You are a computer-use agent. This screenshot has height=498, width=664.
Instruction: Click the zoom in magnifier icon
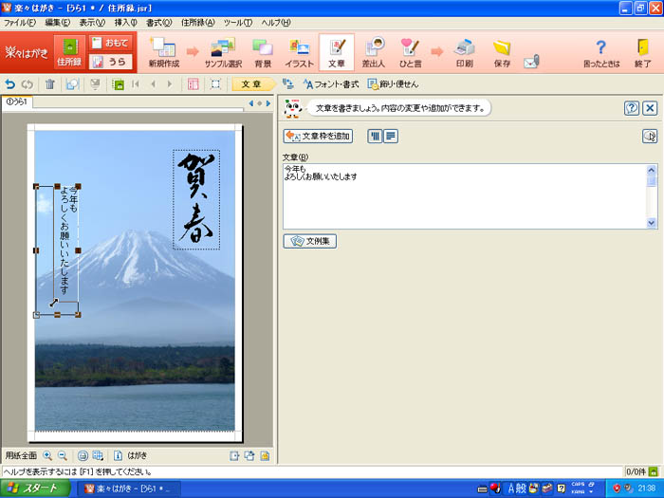47,455
